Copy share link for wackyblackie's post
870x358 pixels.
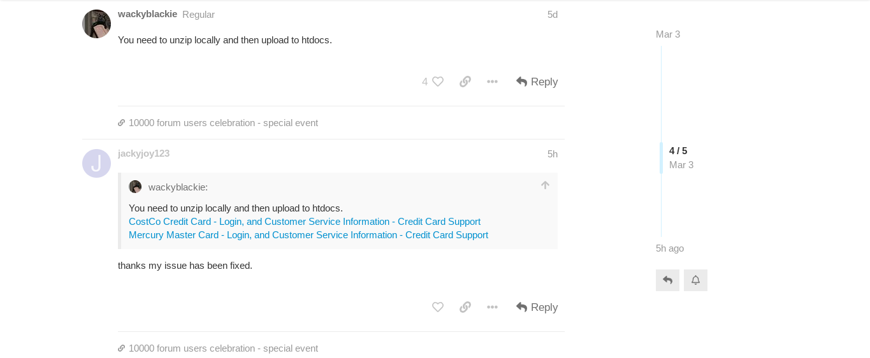click(x=465, y=82)
